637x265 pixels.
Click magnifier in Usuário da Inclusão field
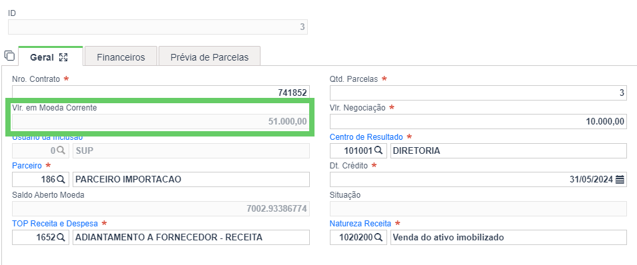(x=61, y=150)
